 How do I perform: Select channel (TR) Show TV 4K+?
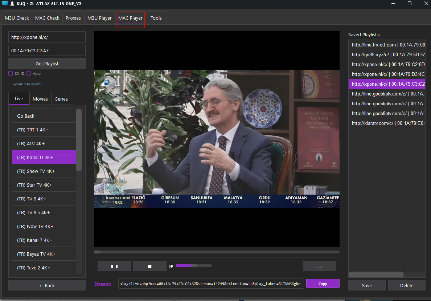click(44, 171)
